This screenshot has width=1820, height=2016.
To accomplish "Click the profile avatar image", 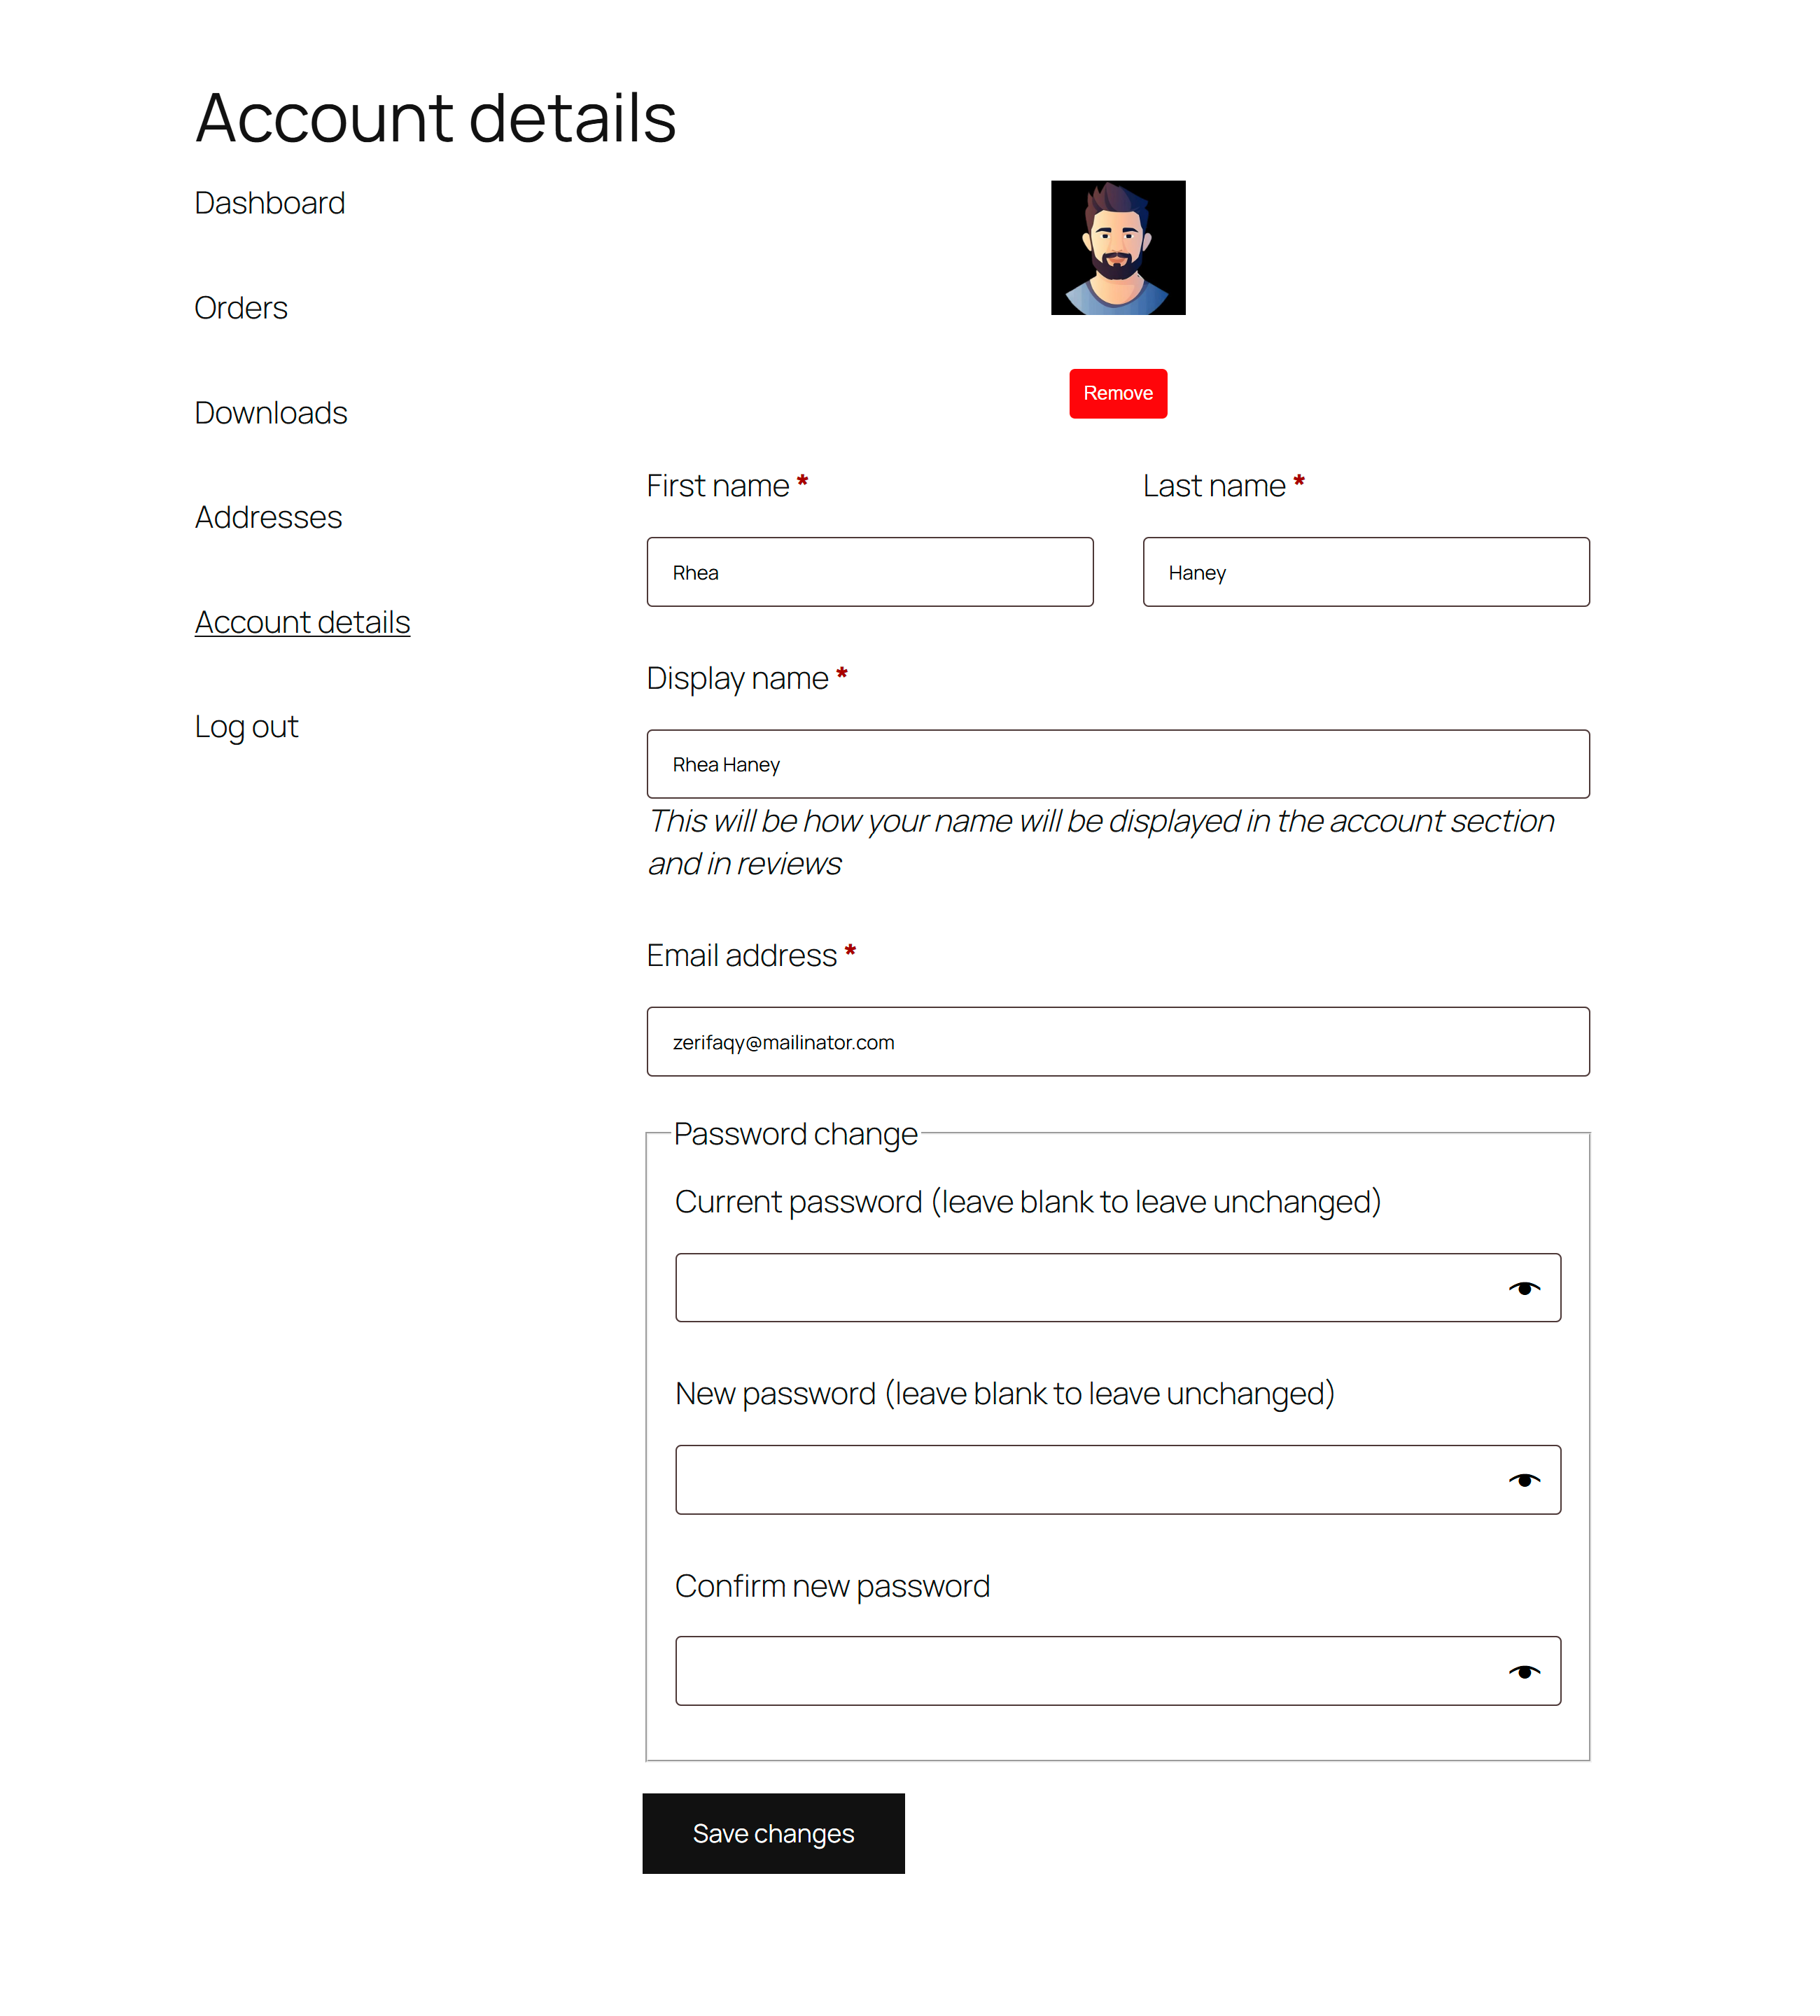I will 1118,248.
